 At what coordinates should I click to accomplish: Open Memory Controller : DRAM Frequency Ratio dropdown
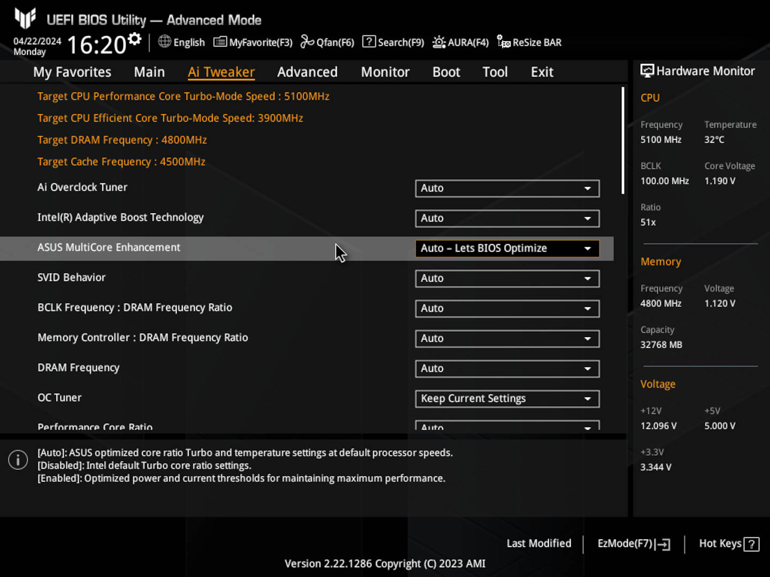pyautogui.click(x=507, y=338)
